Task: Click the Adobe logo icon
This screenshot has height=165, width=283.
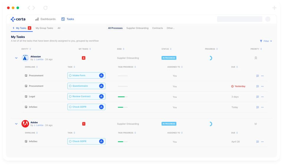Action: tap(25, 124)
